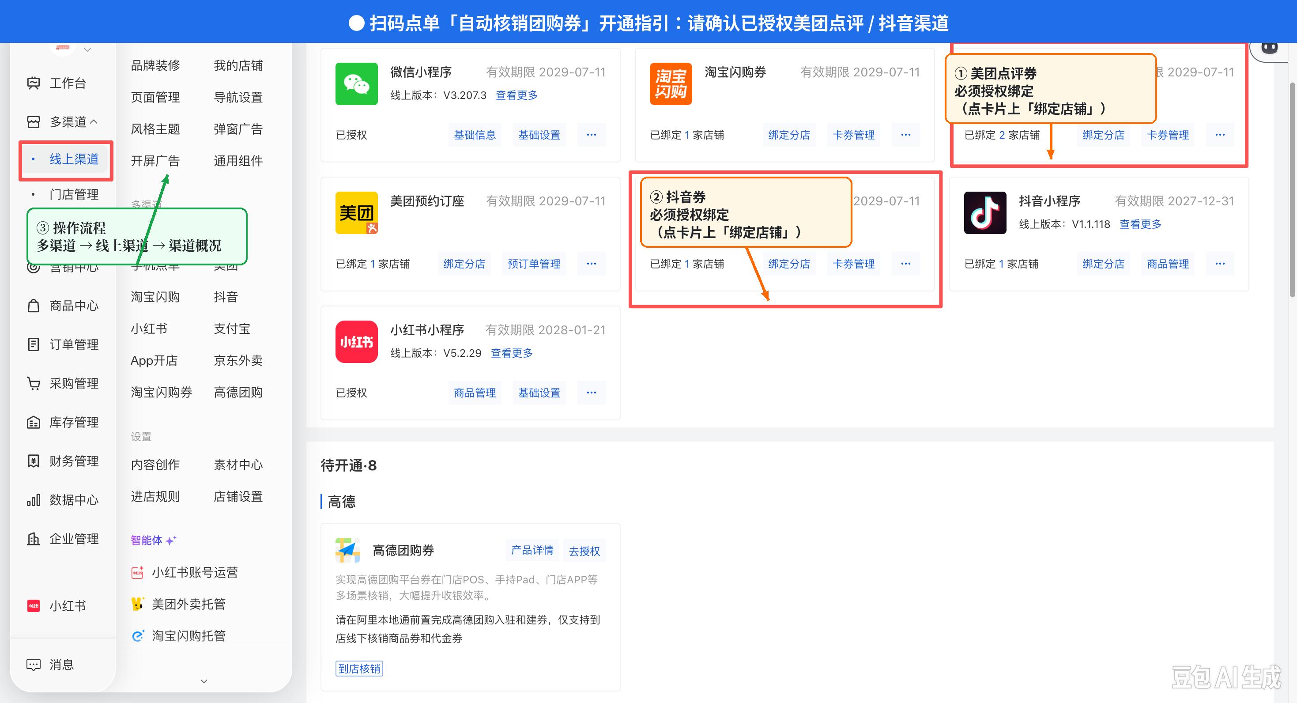The height and width of the screenshot is (703, 1297).
Task: Click 商品管理 on 抖音小程序 card
Action: (x=1168, y=264)
